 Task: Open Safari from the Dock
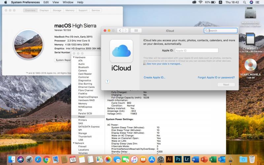[x=38, y=159]
